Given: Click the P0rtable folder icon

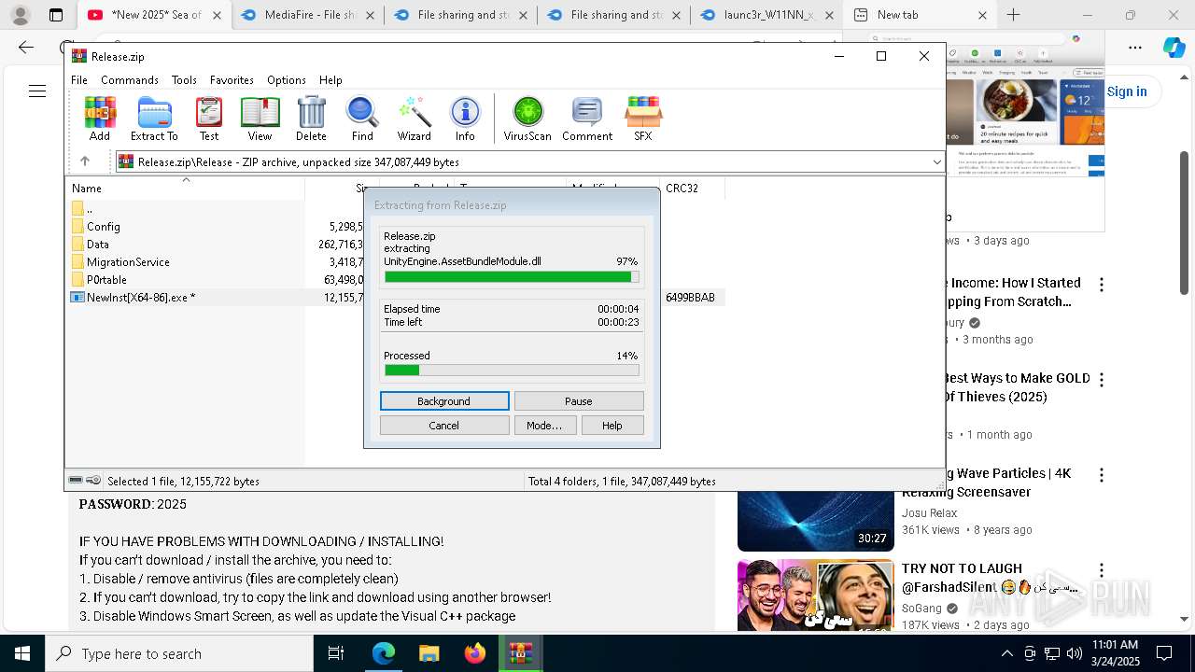Looking at the screenshot, I should [x=77, y=279].
